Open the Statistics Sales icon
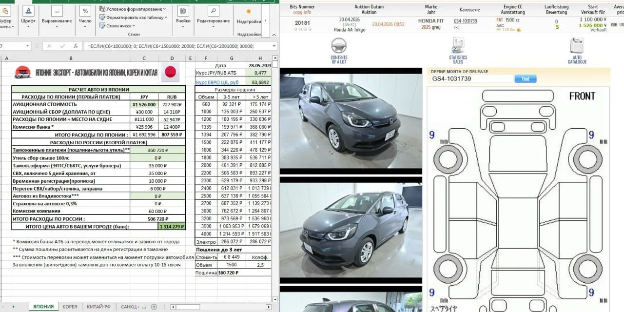This screenshot has width=624, height=312. pos(458,46)
